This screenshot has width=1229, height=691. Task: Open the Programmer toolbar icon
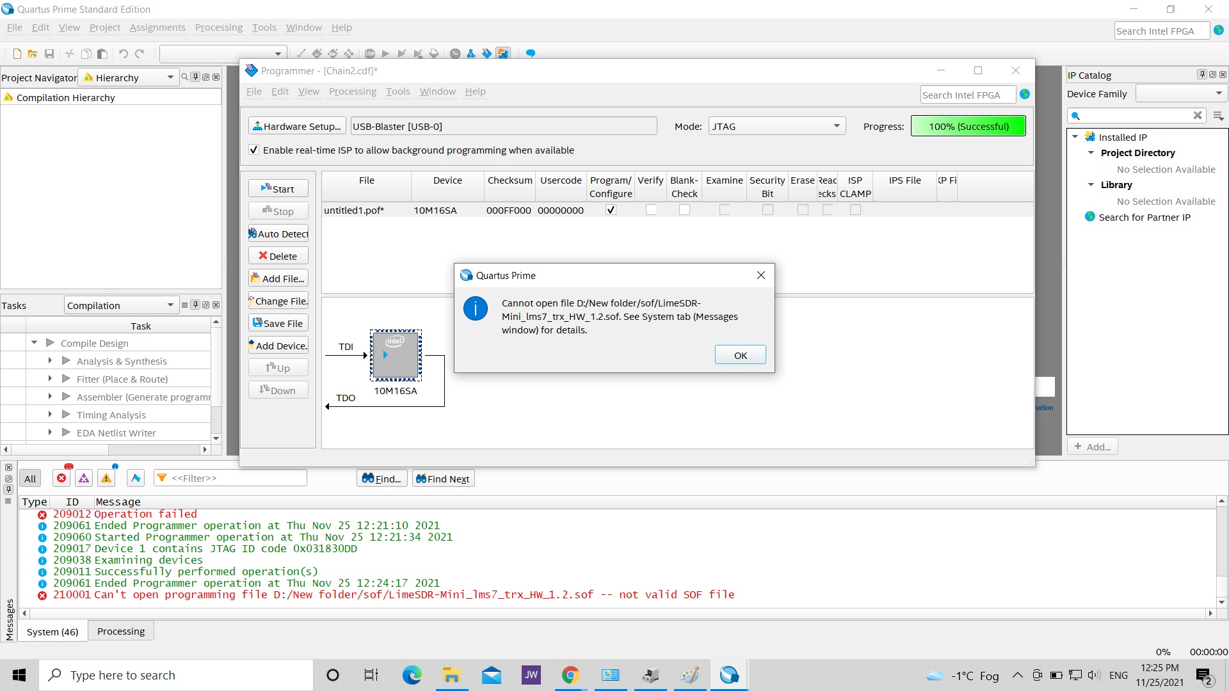click(x=487, y=54)
